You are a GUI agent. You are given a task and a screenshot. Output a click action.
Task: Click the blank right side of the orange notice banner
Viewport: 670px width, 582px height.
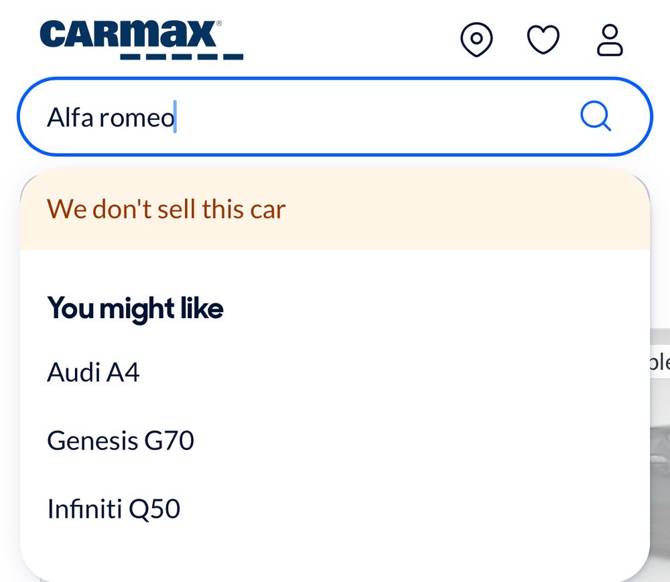tap(503, 209)
